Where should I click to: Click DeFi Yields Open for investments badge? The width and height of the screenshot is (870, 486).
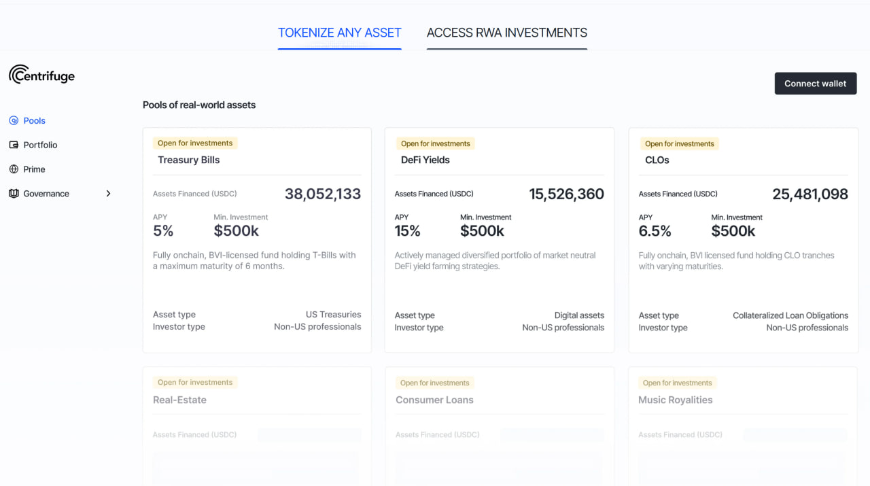pos(435,143)
